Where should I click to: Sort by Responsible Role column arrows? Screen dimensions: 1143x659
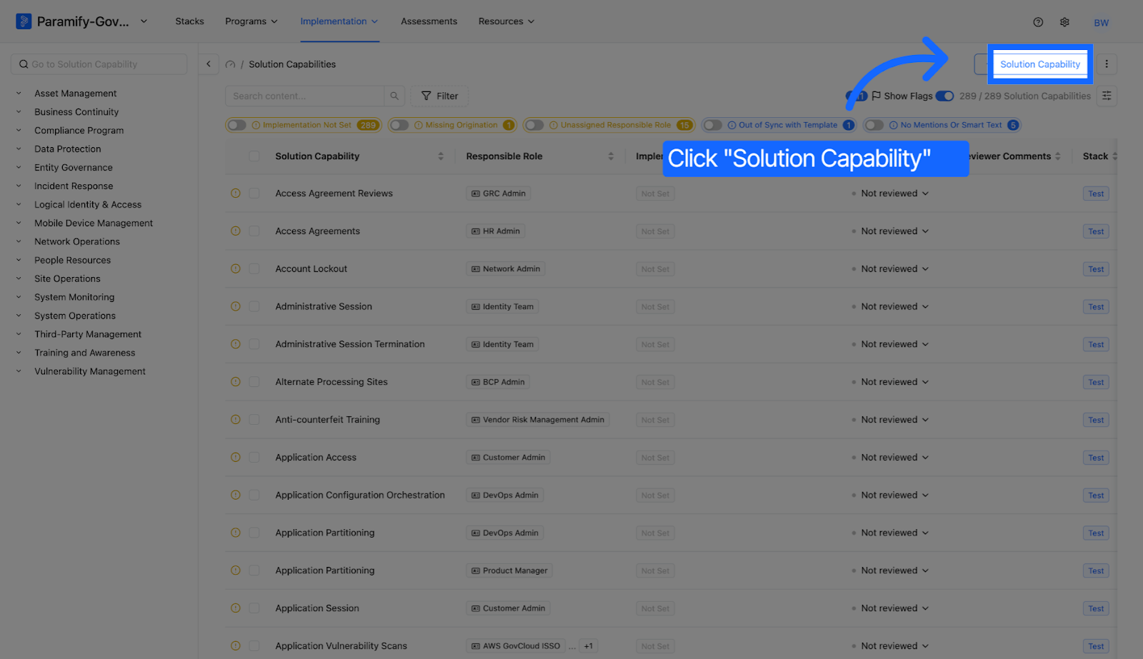(611, 156)
